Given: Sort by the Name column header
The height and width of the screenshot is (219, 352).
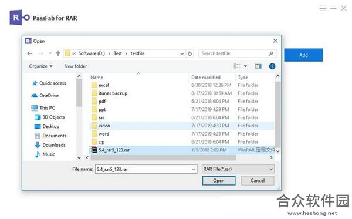Looking at the screenshot, I should pyautogui.click(x=97, y=78).
